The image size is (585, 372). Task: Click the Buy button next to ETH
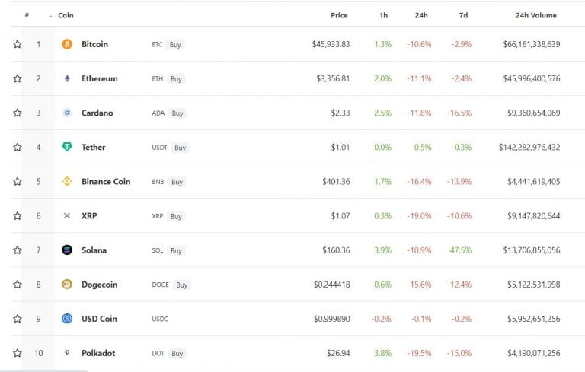pyautogui.click(x=176, y=79)
